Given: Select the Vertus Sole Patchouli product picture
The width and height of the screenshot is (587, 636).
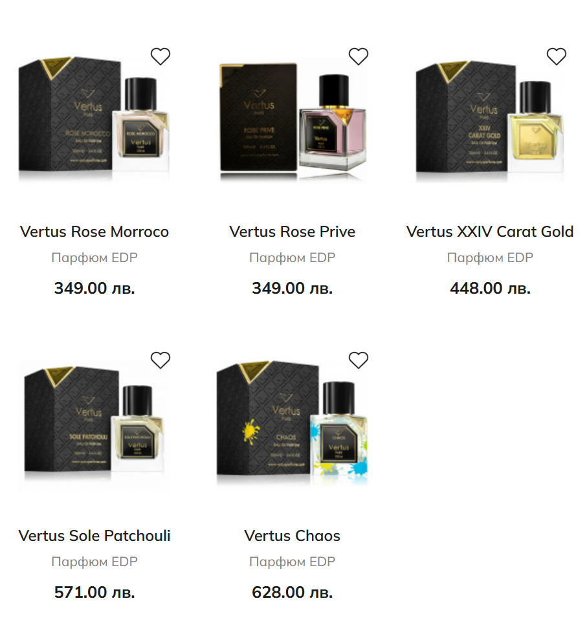Looking at the screenshot, I should [x=94, y=424].
